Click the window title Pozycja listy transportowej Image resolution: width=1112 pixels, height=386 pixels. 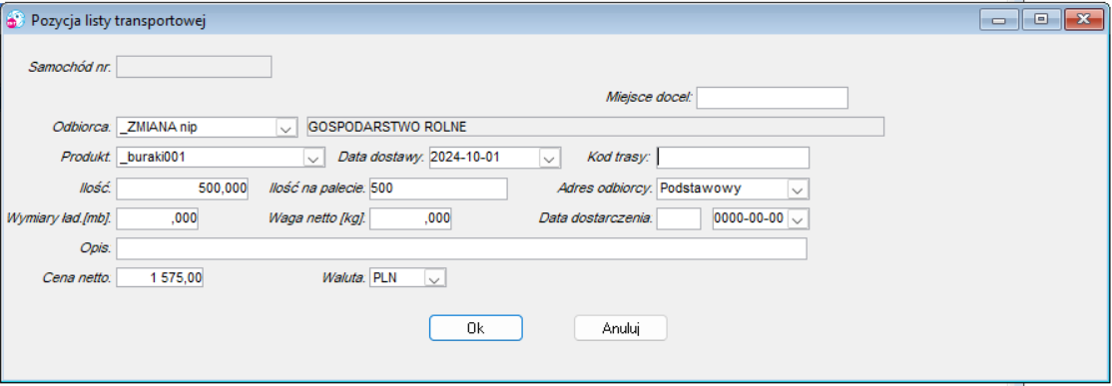tap(119, 21)
